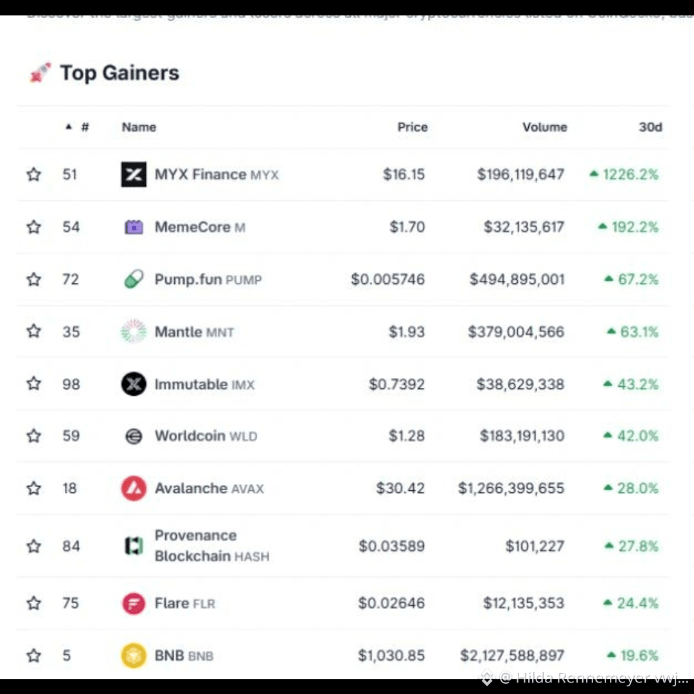Sort by rank number column arrow
Viewport: 694px width, 694px height.
69,127
